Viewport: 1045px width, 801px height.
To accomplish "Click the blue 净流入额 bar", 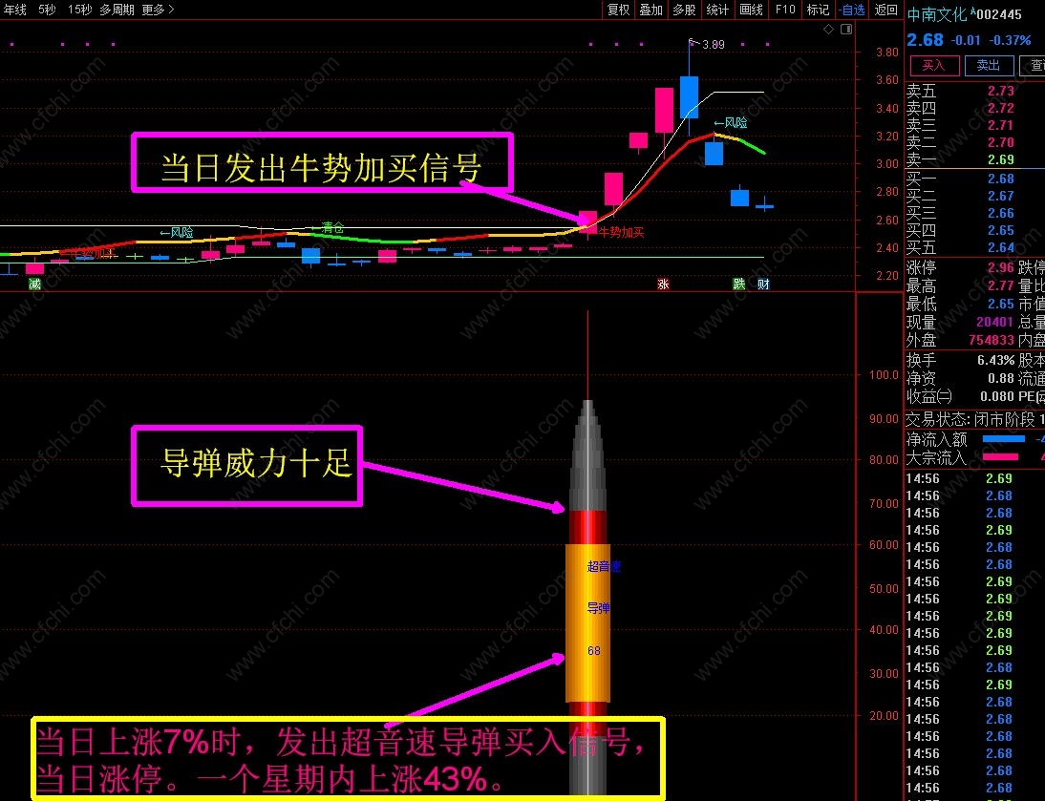I will 1004,439.
